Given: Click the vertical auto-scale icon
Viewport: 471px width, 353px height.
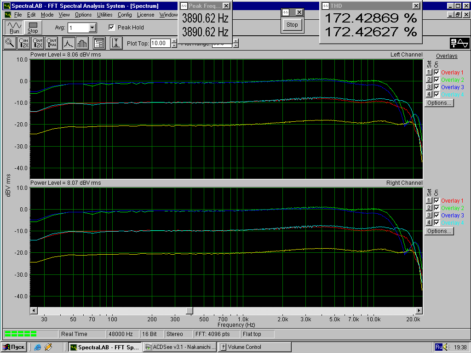Looking at the screenshot, I should point(116,43).
